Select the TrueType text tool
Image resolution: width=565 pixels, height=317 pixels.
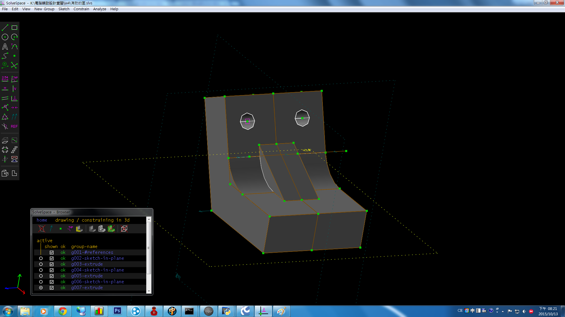pyautogui.click(x=5, y=46)
